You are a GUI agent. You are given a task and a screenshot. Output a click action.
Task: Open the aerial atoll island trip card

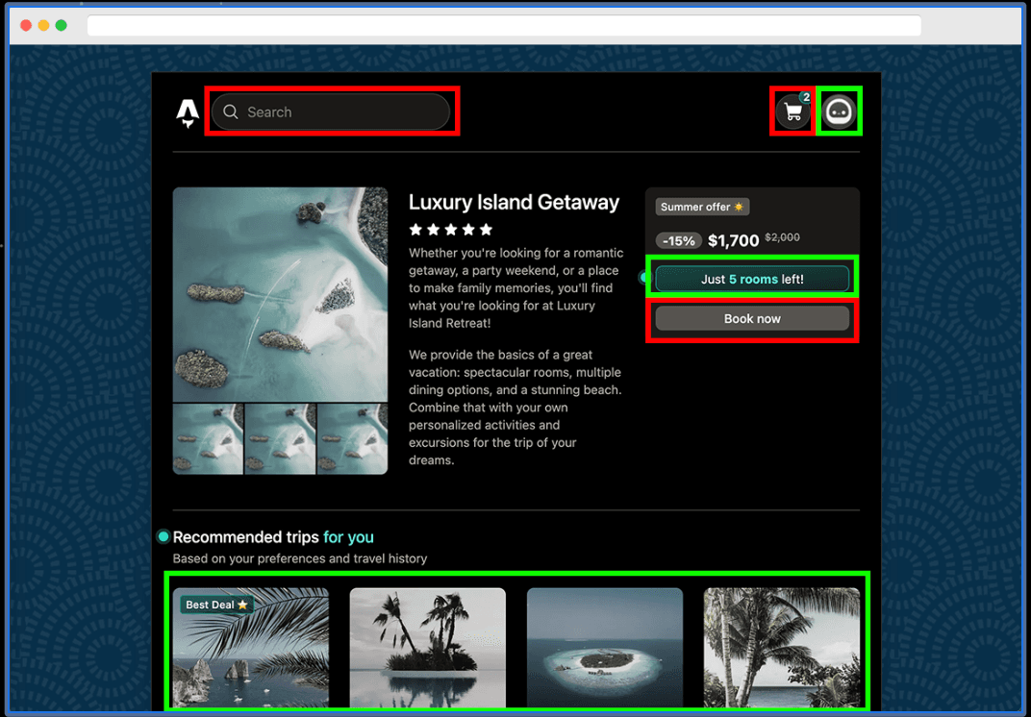pos(605,648)
